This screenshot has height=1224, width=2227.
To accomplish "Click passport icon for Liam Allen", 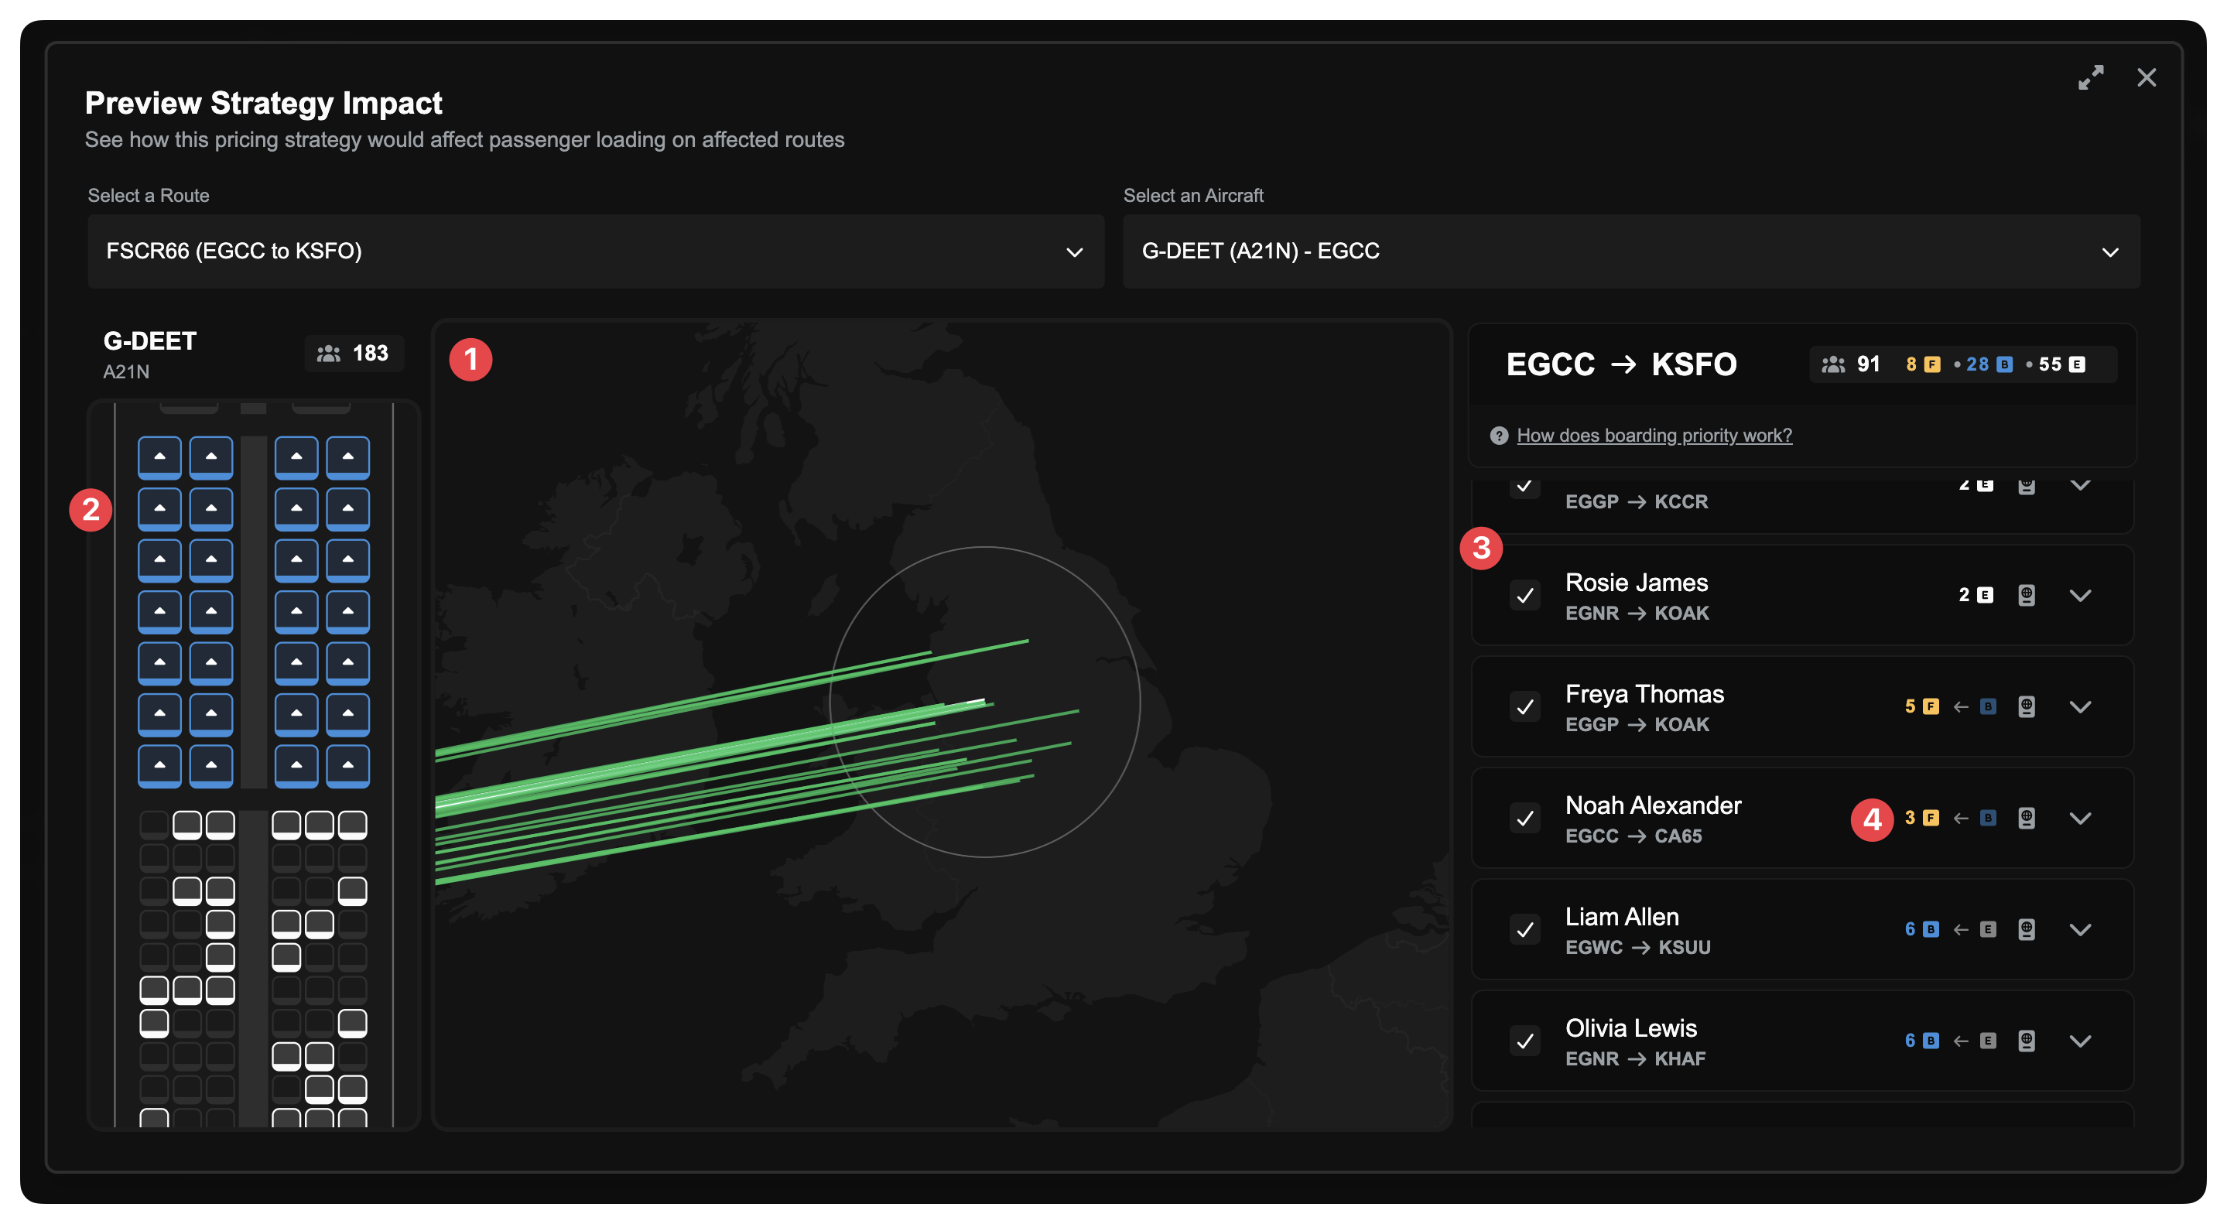I will (x=2026, y=929).
